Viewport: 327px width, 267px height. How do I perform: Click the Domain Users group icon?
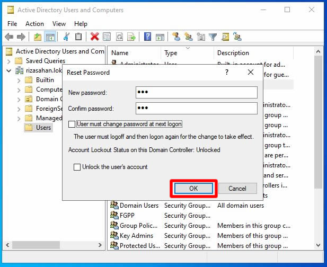coord(114,205)
